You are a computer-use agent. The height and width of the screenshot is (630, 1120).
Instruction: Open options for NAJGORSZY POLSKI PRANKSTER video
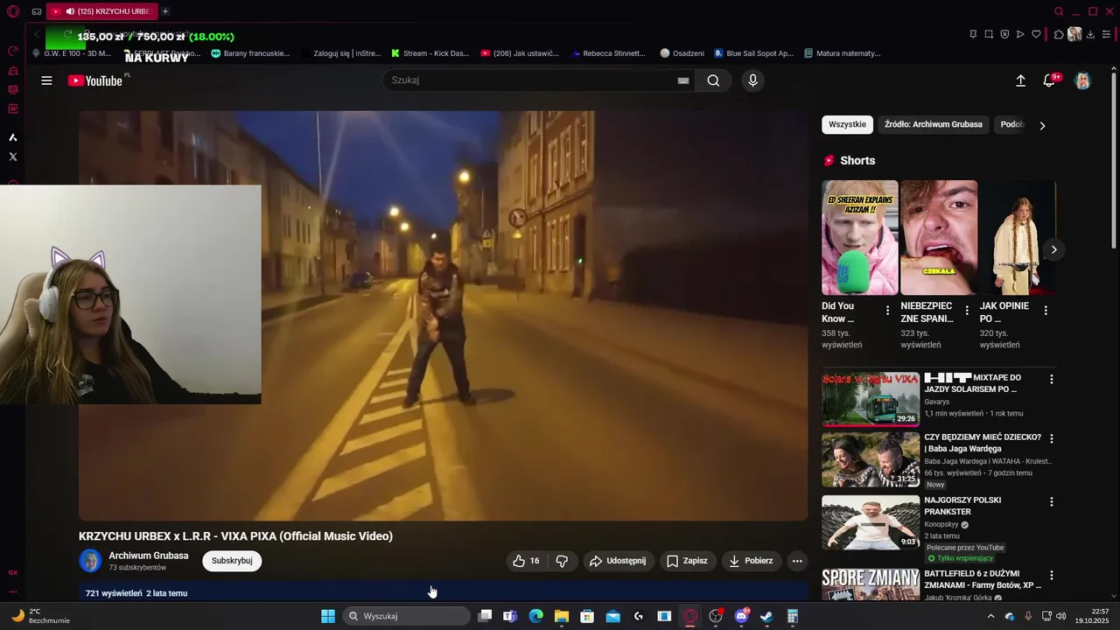coord(1052,501)
